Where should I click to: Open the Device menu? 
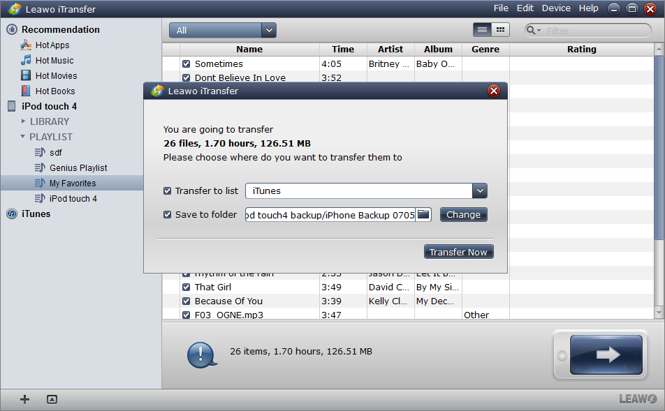(556, 8)
